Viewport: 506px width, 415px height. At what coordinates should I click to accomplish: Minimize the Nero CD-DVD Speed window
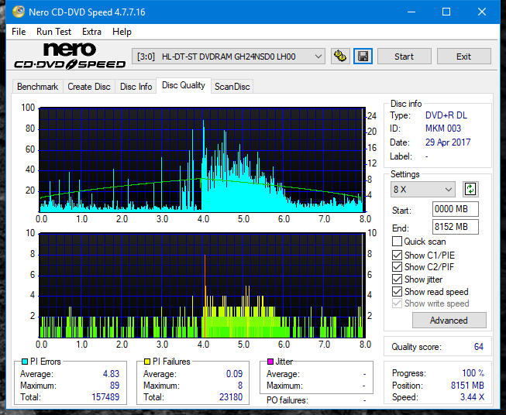(x=411, y=12)
